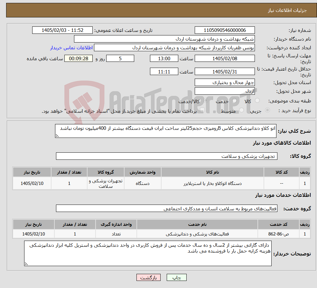Click the واحد شمارش column header
The width and height of the screenshot is (317, 288).
143,172
